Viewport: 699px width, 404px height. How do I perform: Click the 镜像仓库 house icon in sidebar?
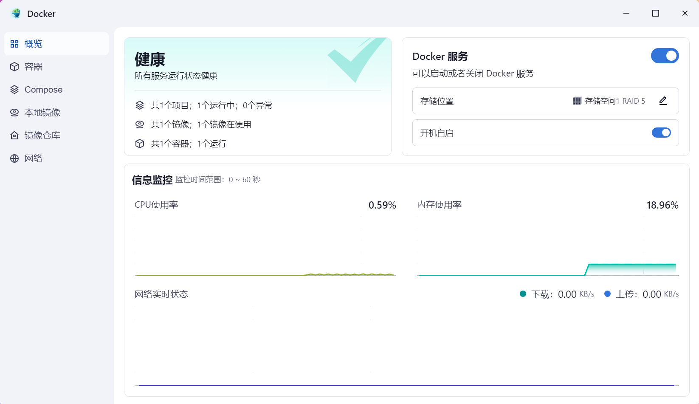[x=14, y=136]
